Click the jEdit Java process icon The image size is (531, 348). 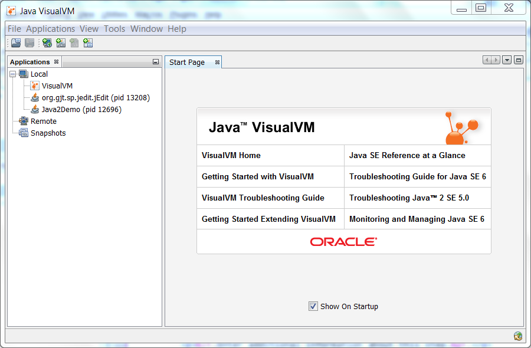(x=35, y=97)
